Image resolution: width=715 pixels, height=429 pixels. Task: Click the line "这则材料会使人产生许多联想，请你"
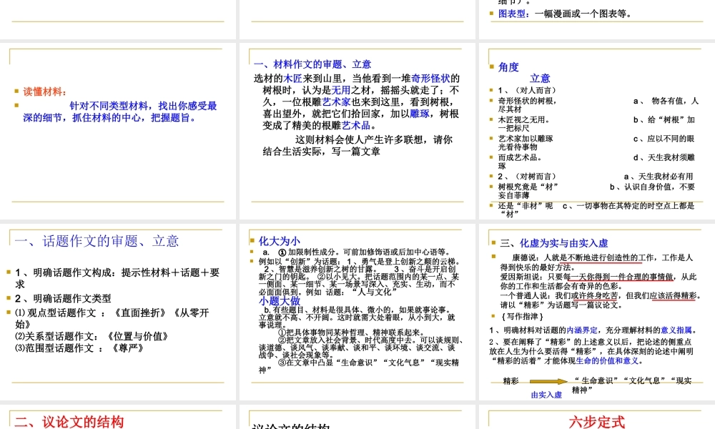tap(373, 139)
